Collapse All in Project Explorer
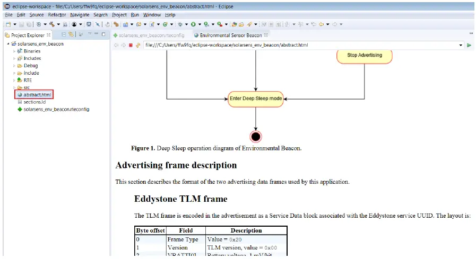The height and width of the screenshot is (259, 476). (64, 34)
